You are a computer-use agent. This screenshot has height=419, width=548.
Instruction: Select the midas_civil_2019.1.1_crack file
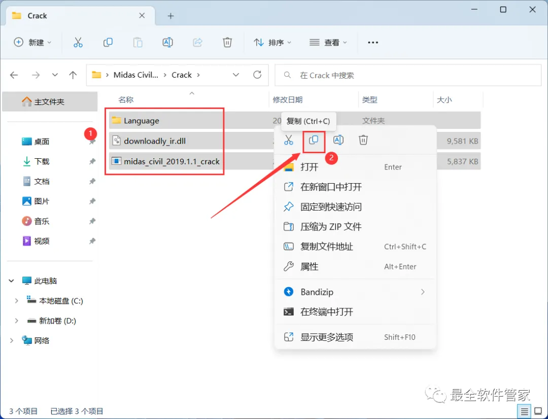click(172, 161)
